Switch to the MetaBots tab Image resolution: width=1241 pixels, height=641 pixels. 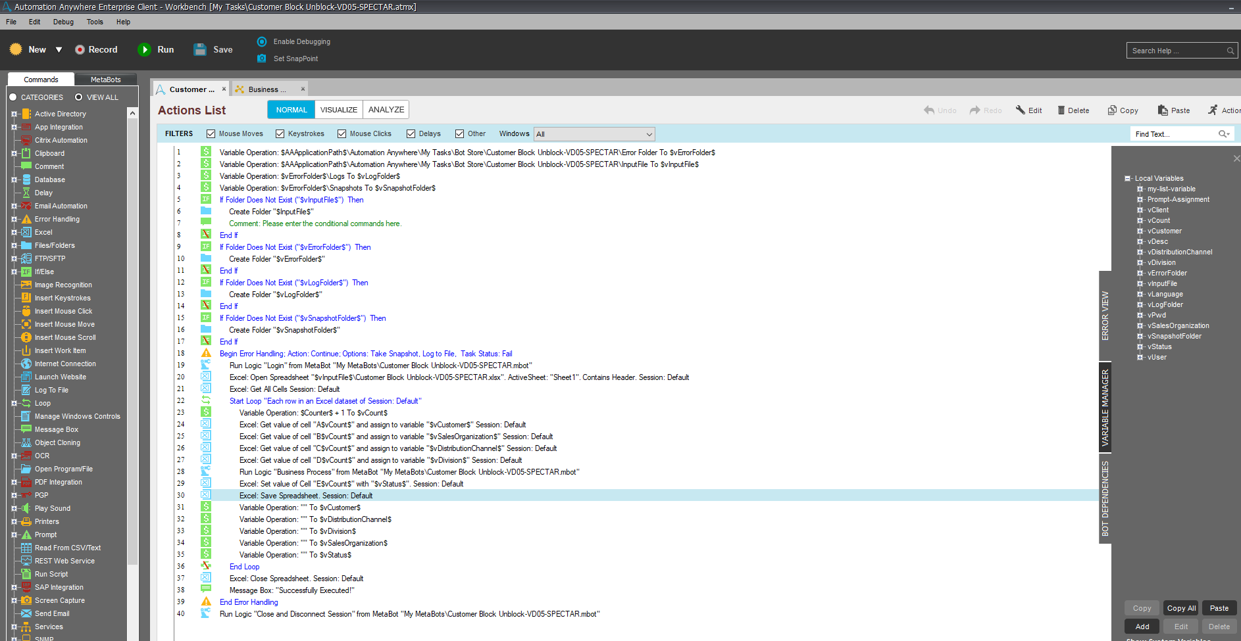[x=105, y=80]
